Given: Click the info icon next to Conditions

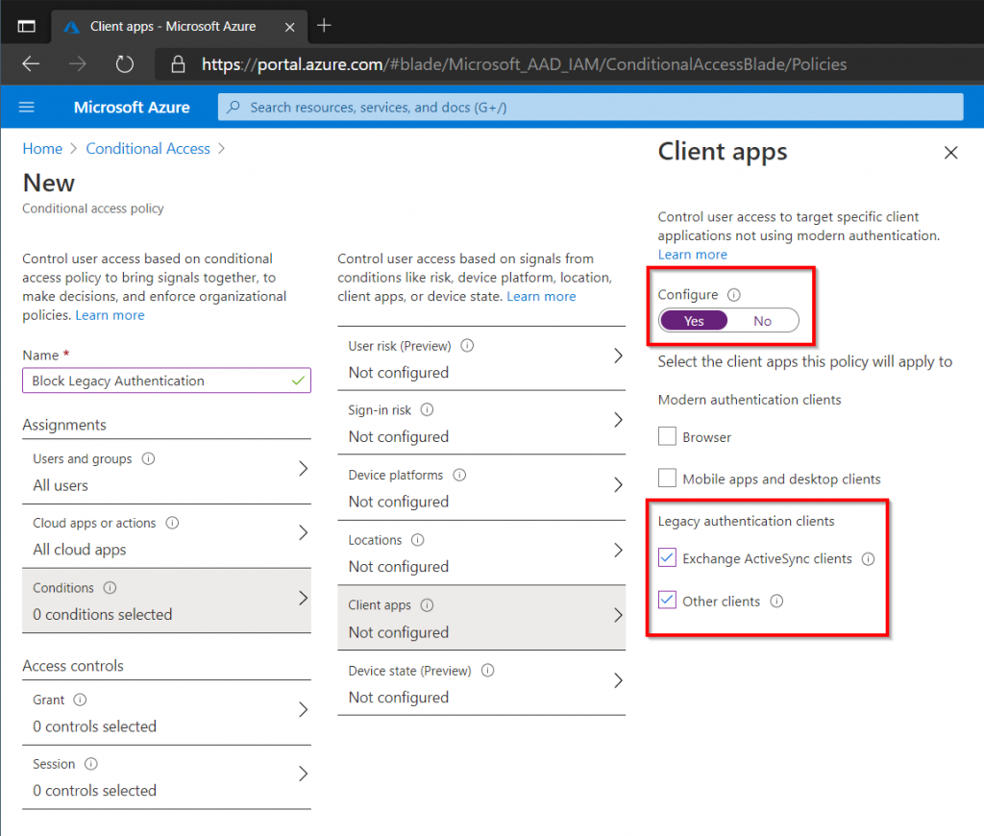Looking at the screenshot, I should point(110,587).
